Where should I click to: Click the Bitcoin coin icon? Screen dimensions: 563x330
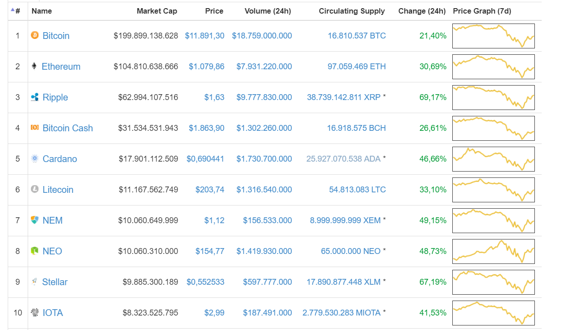pyautogui.click(x=34, y=35)
